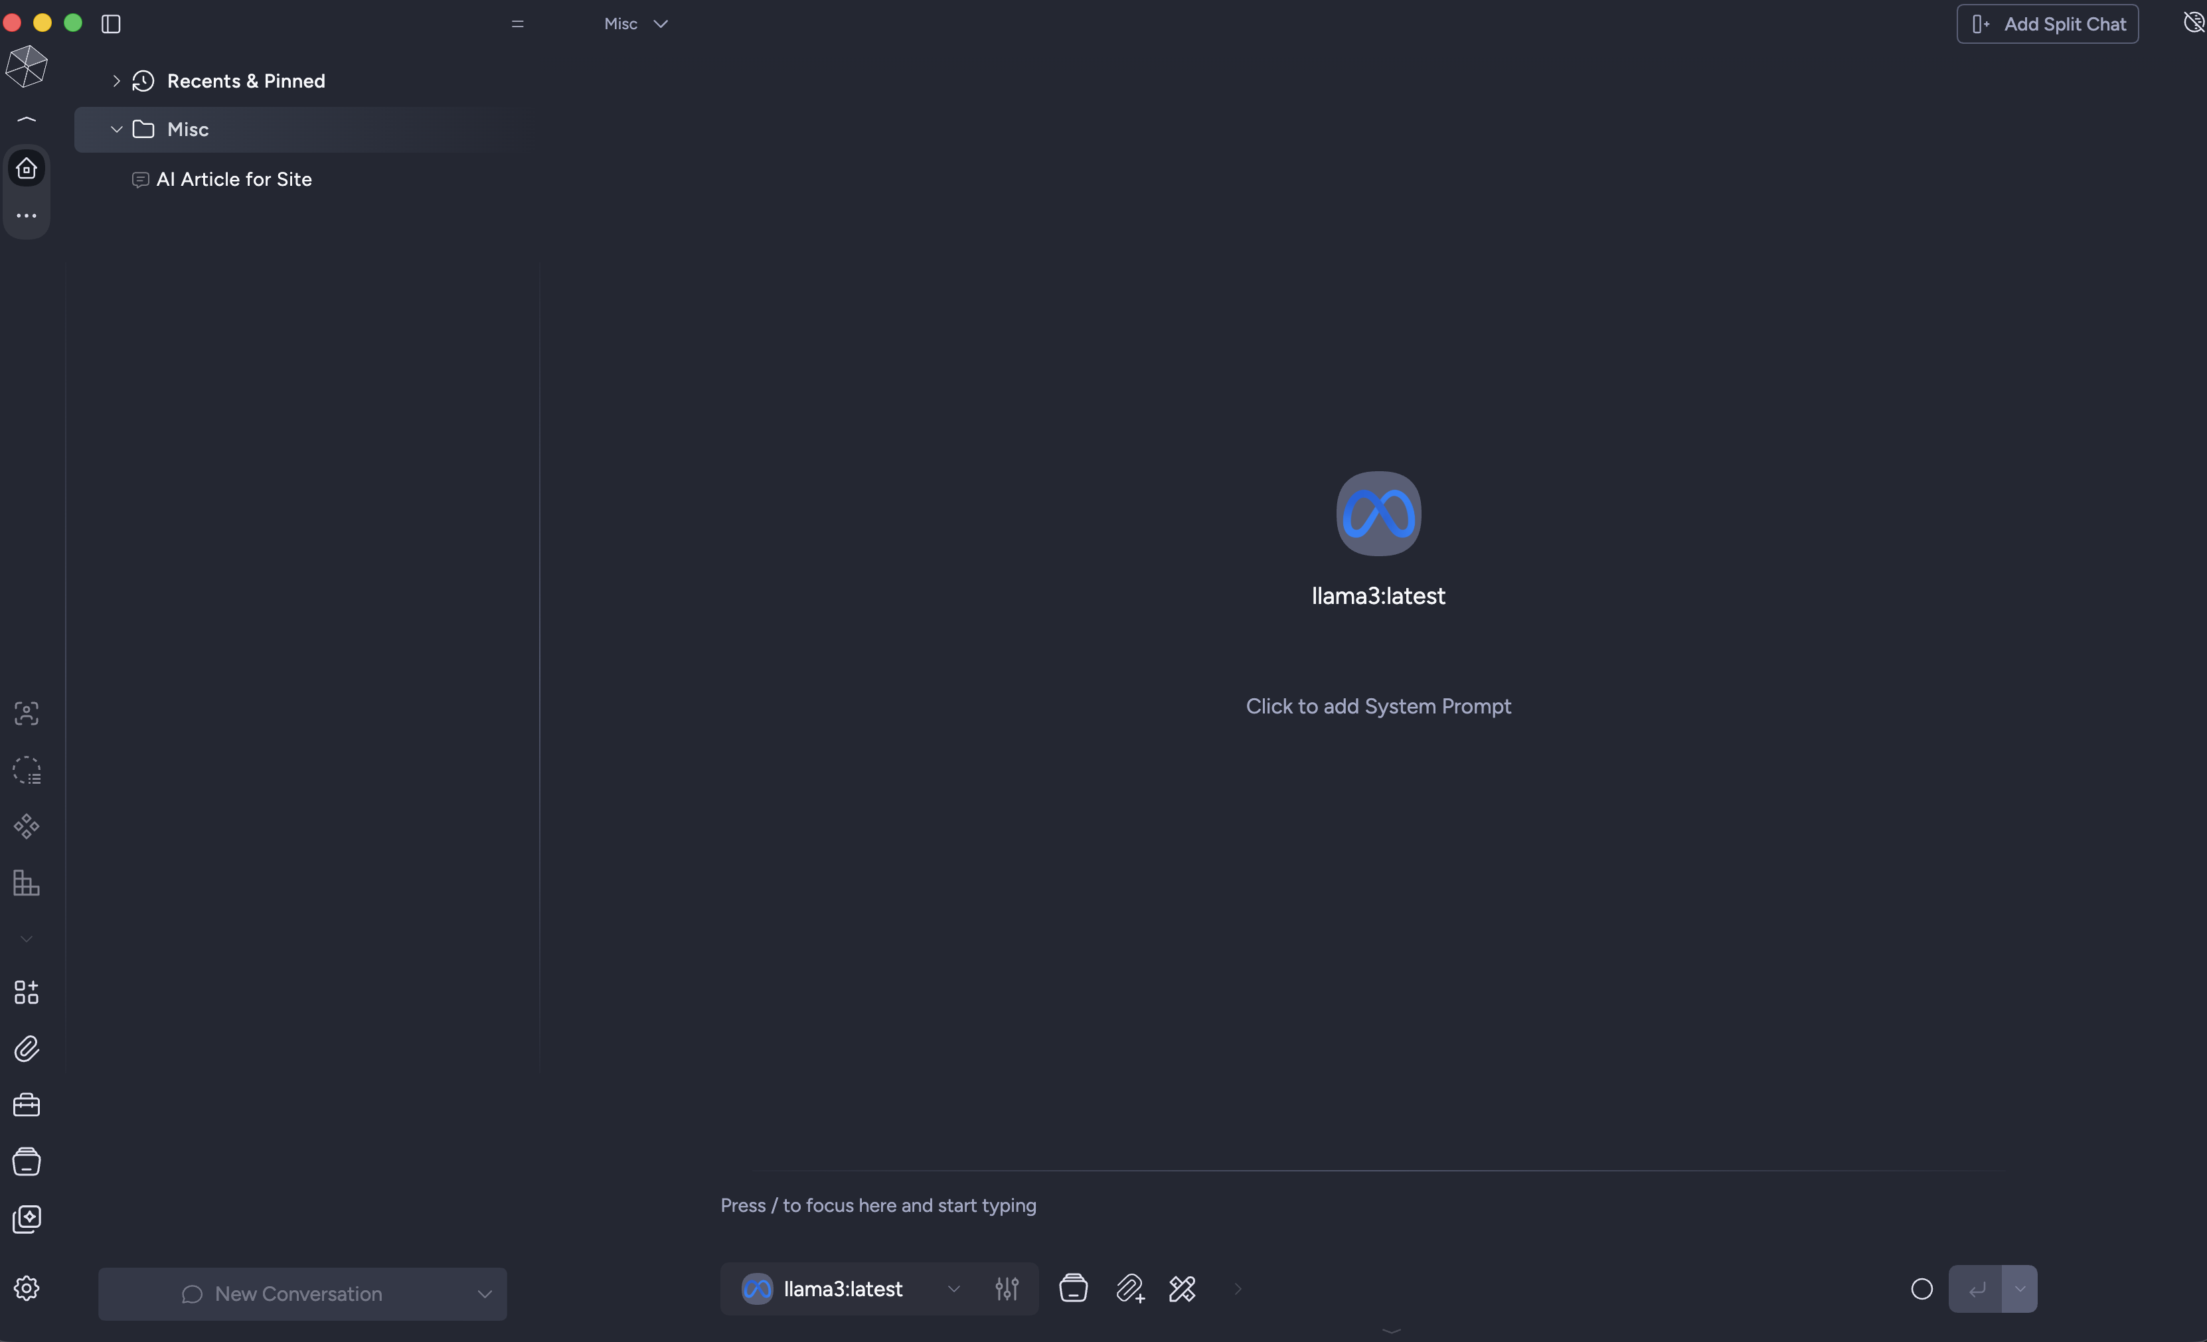Add attachment with paperclip plus icon
This screenshot has height=1342, width=2207.
pos(1130,1289)
